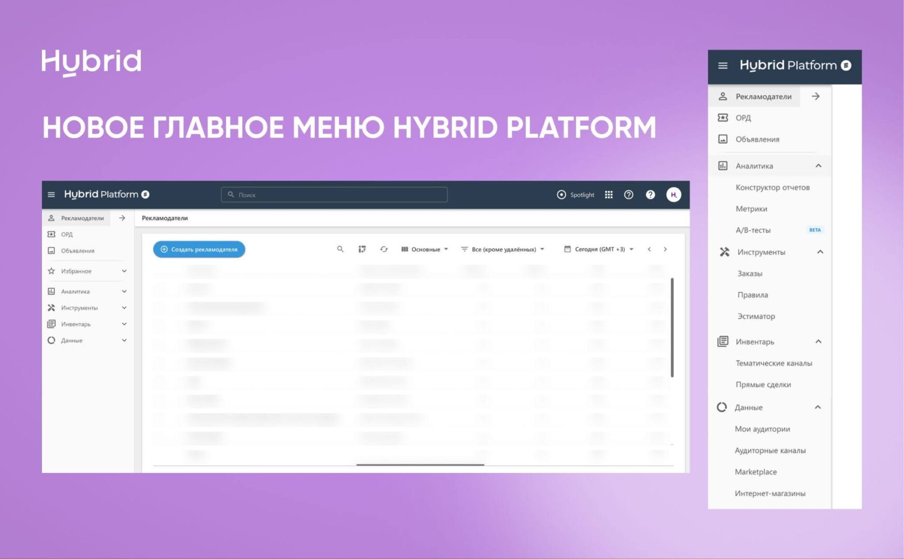Open the apps grid icon in the header

(609, 195)
